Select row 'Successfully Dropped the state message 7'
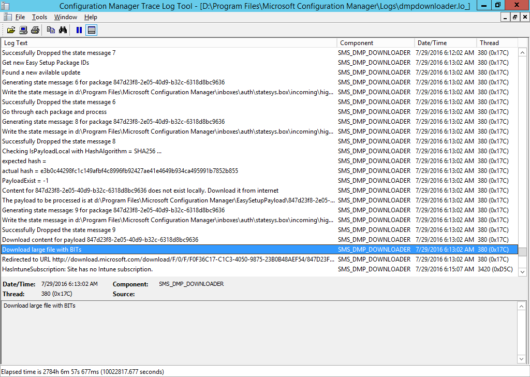530x377 pixels. [x=259, y=53]
